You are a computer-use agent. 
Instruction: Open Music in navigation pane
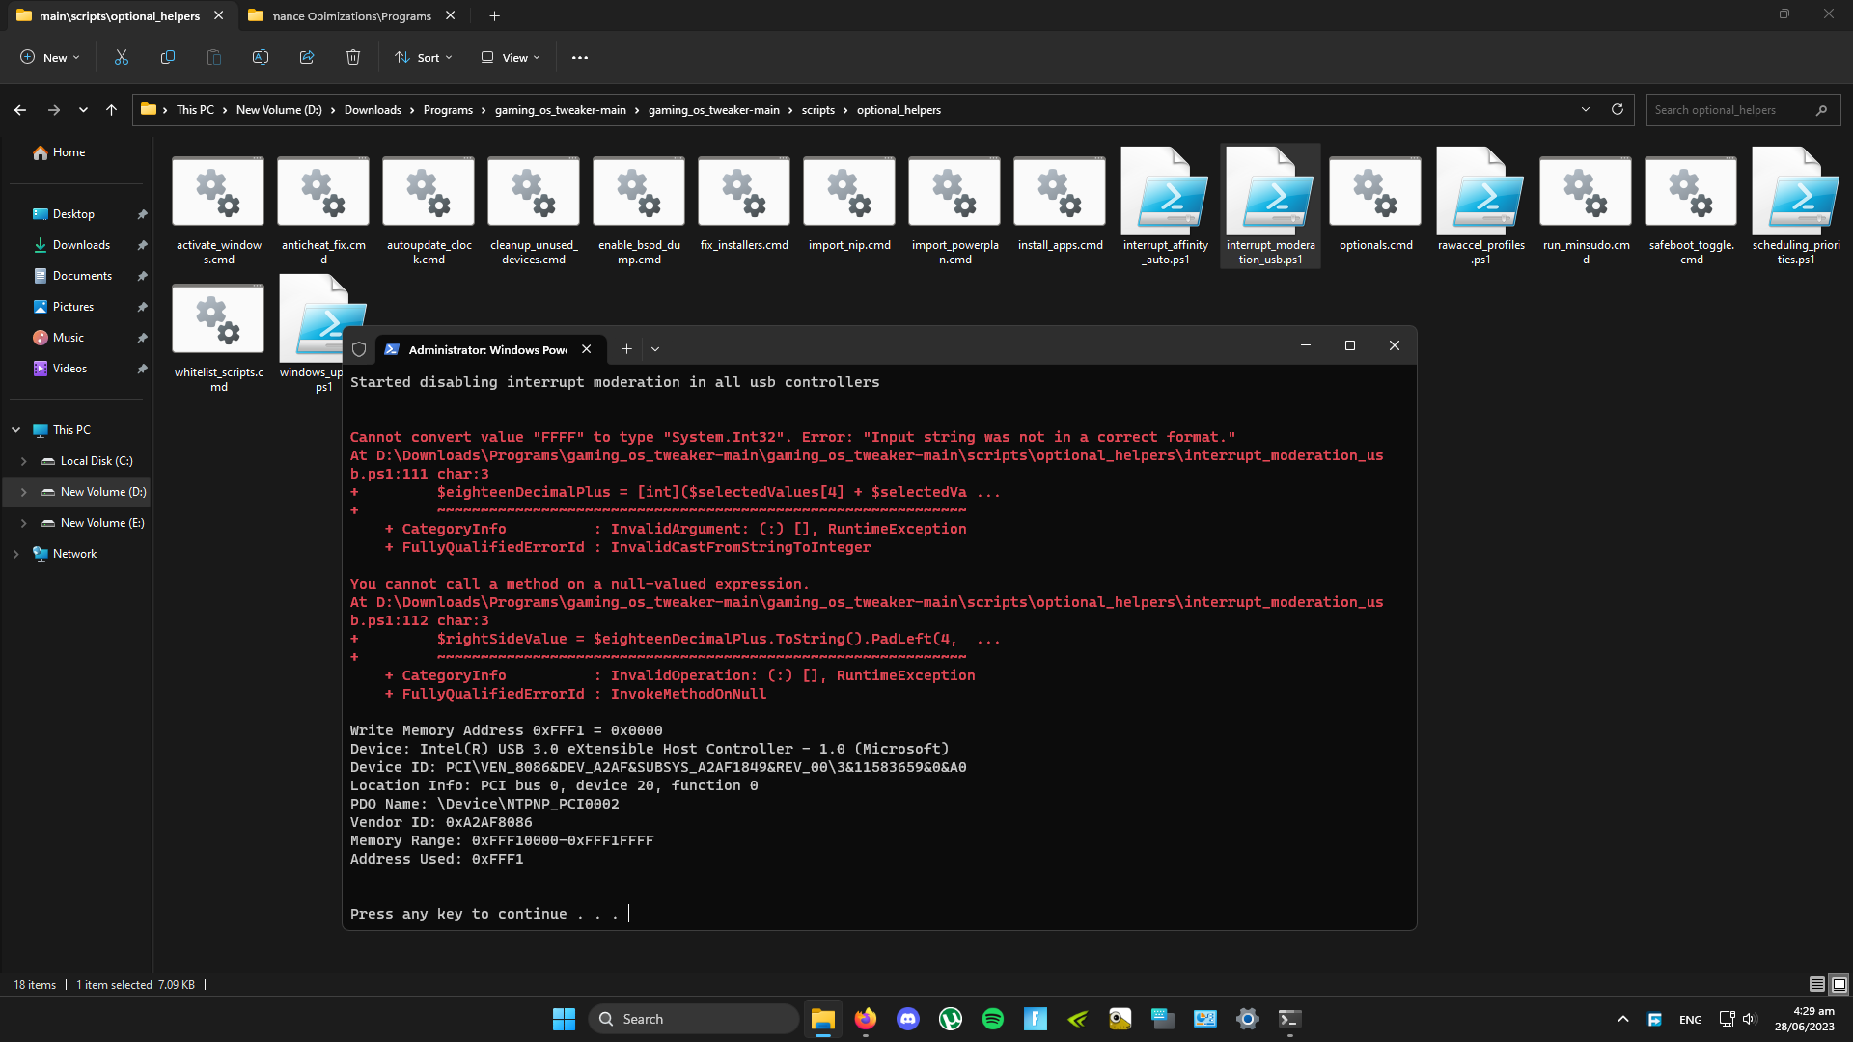[69, 338]
